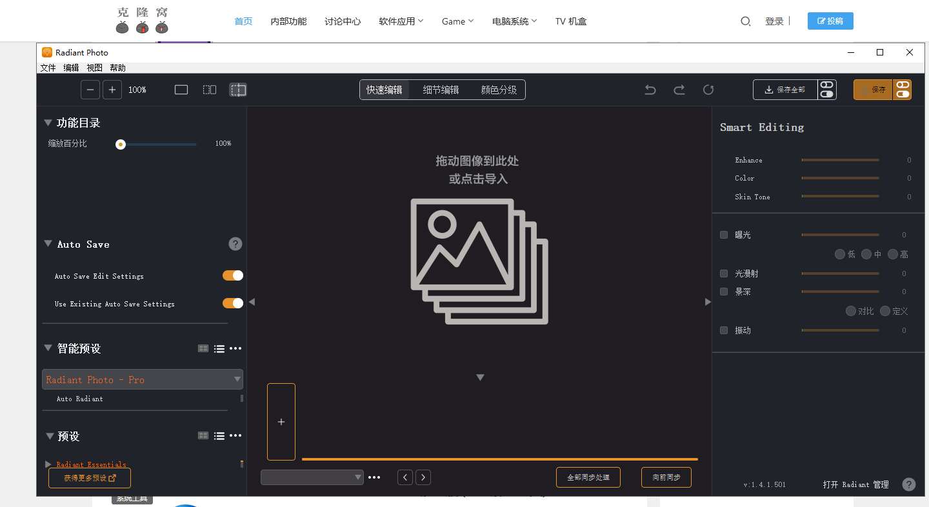Click the redo arrow icon
The image size is (929, 507).
(679, 90)
